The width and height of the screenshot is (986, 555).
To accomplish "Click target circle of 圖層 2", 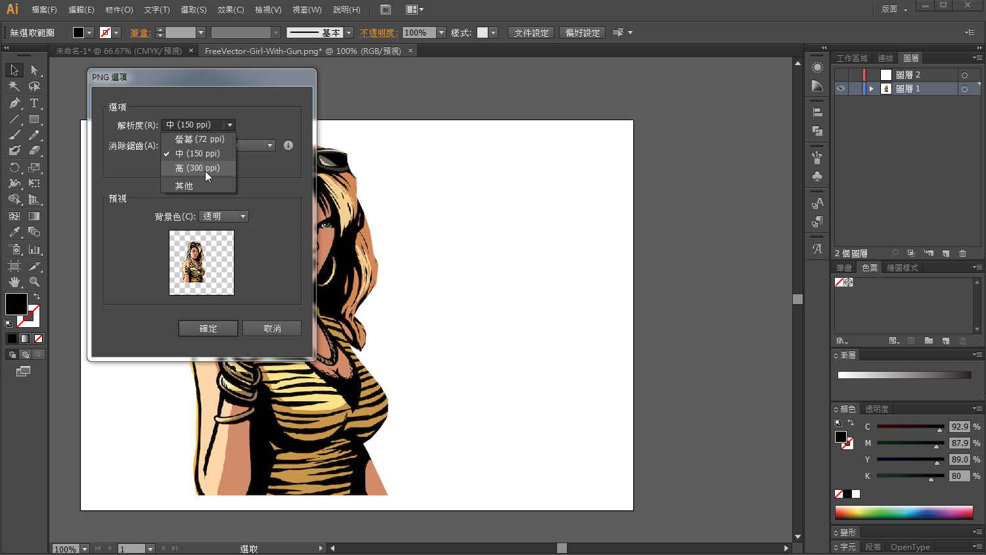I will point(964,75).
